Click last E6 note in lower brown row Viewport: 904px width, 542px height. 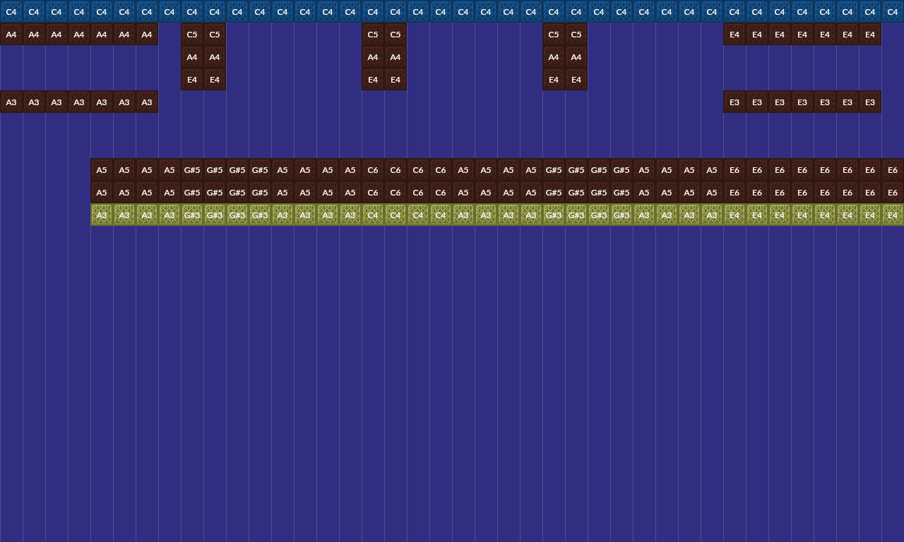[893, 192]
